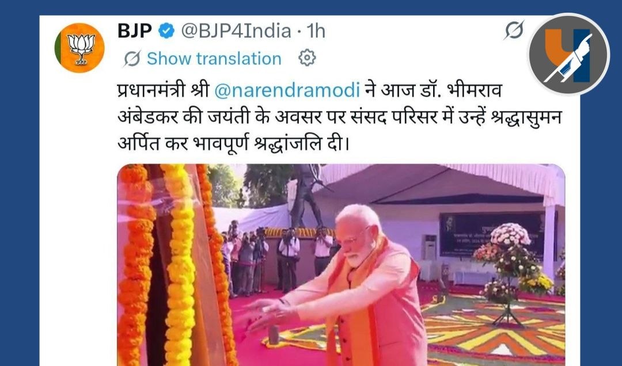Image resolution: width=622 pixels, height=366 pixels.
Task: Open the BJP lotus profile avatar
Action: pos(79,48)
